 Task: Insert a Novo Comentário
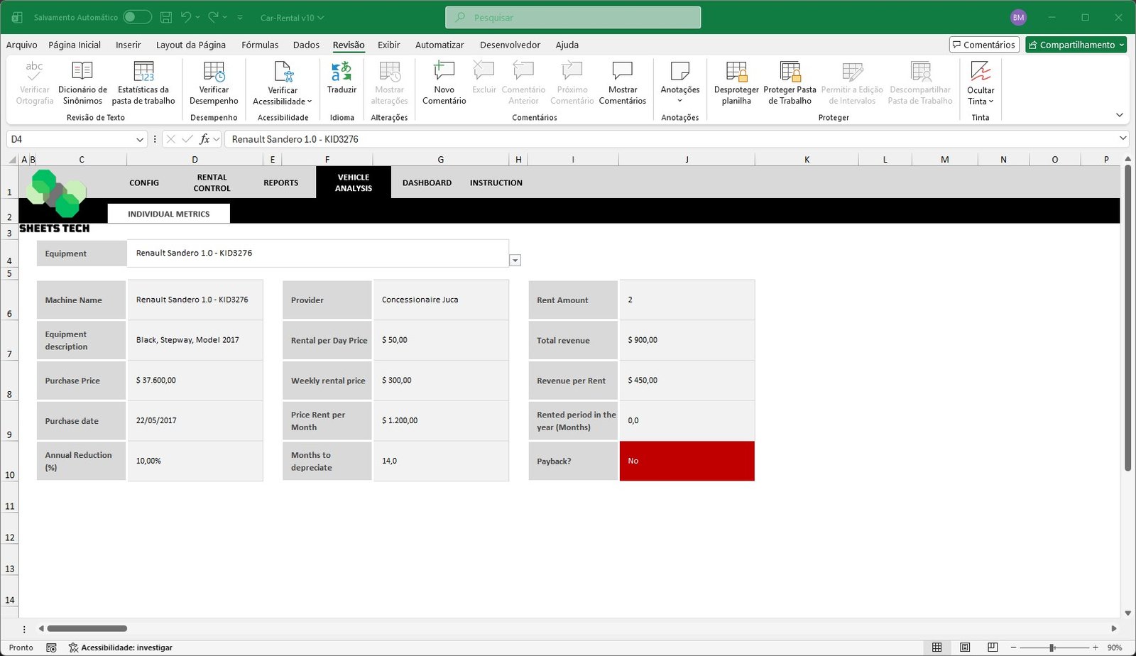(443, 80)
